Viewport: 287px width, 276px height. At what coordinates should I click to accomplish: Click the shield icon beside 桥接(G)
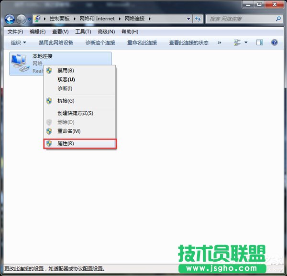tap(49, 101)
